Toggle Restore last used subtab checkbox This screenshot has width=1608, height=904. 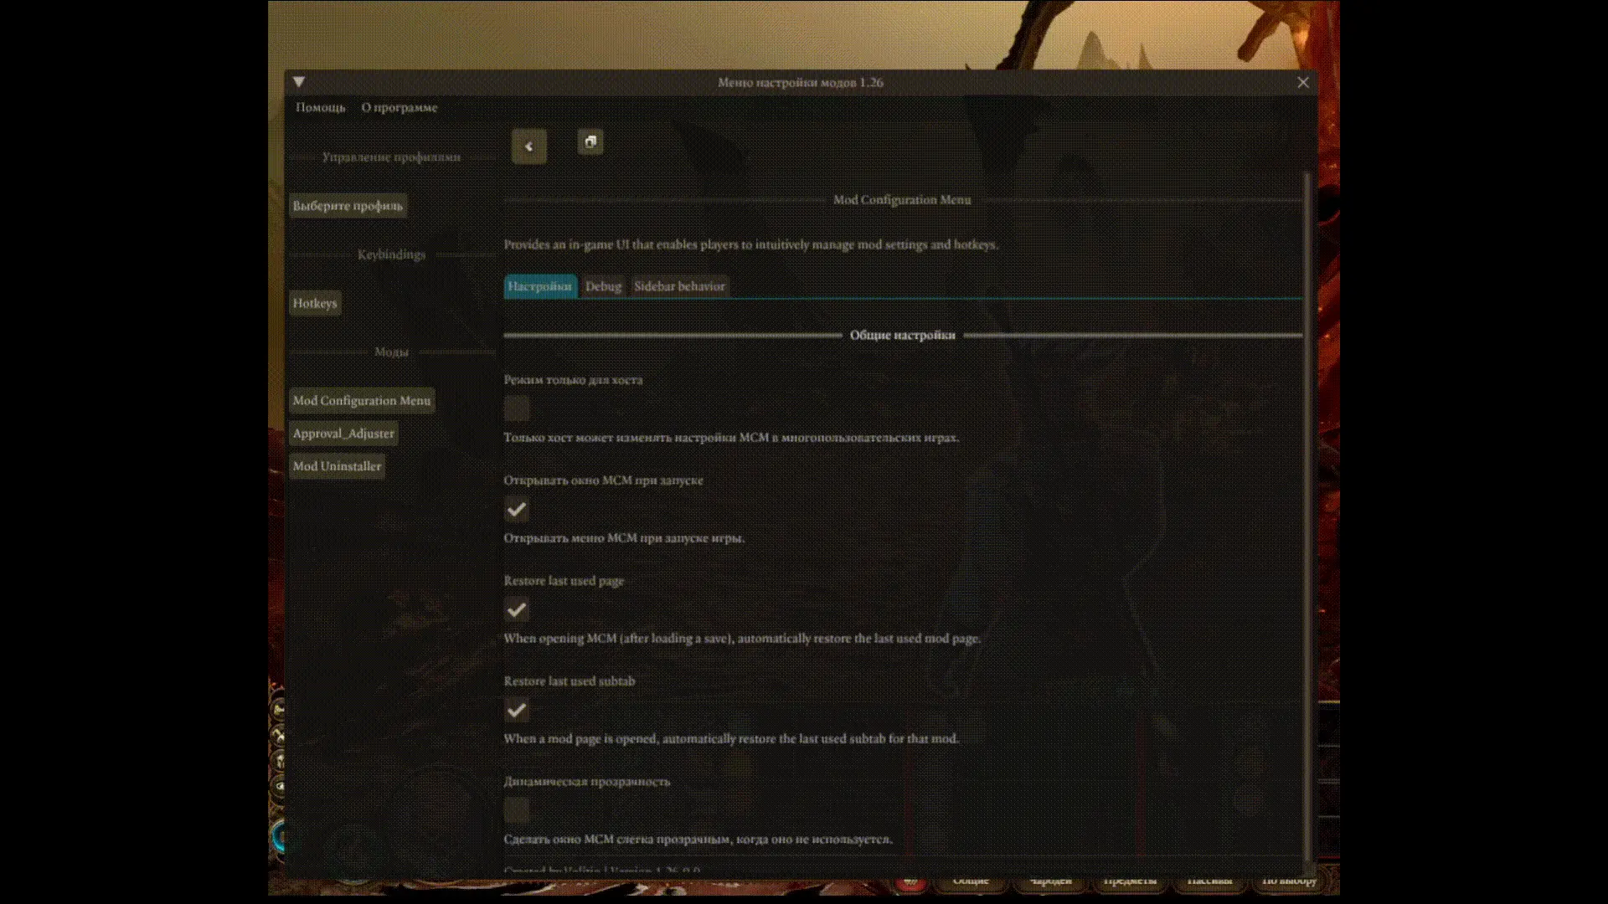pos(517,710)
